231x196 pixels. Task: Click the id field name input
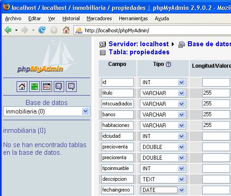click(x=118, y=82)
